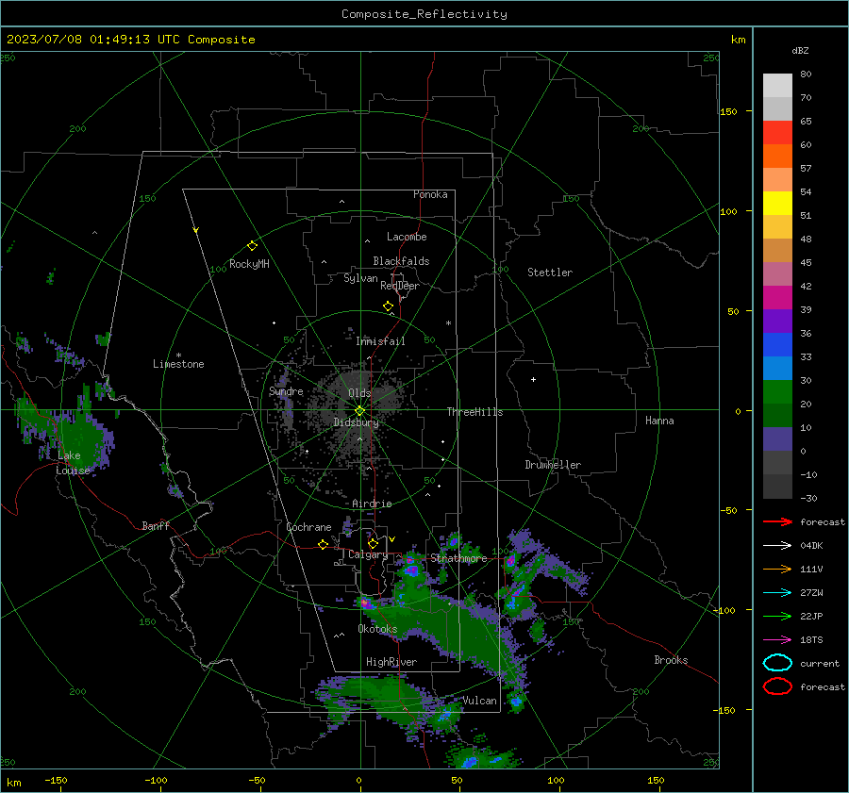Click the Brooks city label
Screen dimensions: 849x793
671,660
